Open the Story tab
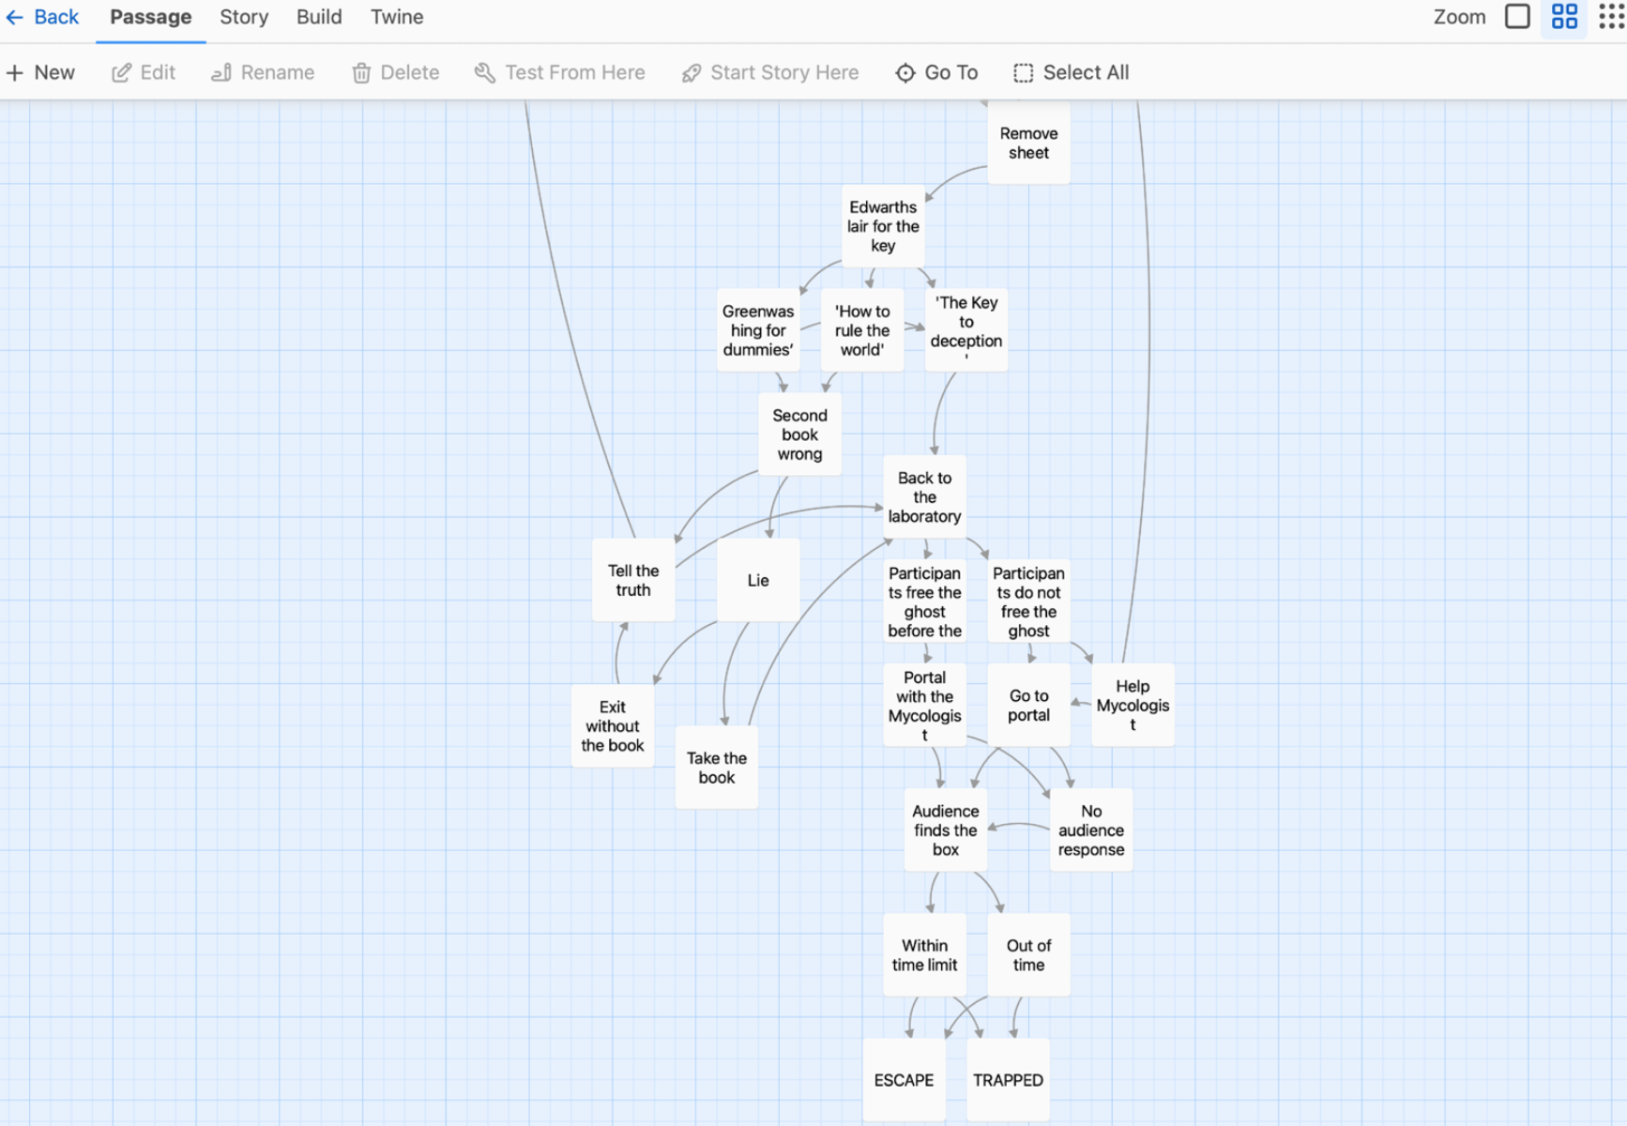 pos(244,17)
